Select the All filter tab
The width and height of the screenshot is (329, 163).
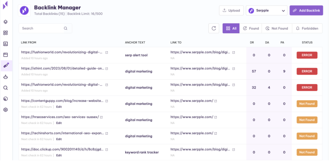click(x=231, y=28)
